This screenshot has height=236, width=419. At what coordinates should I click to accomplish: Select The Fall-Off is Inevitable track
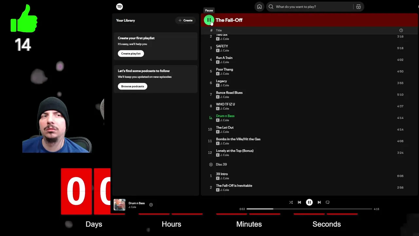pyautogui.click(x=234, y=186)
